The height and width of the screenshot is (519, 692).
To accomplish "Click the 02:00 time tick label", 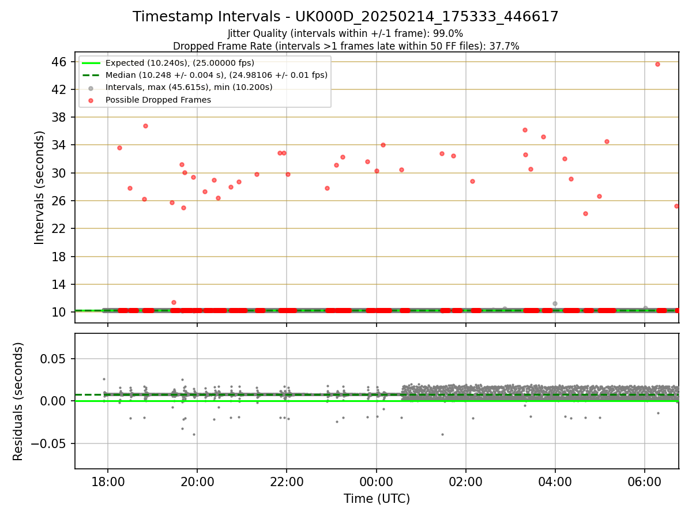I will [466, 481].
